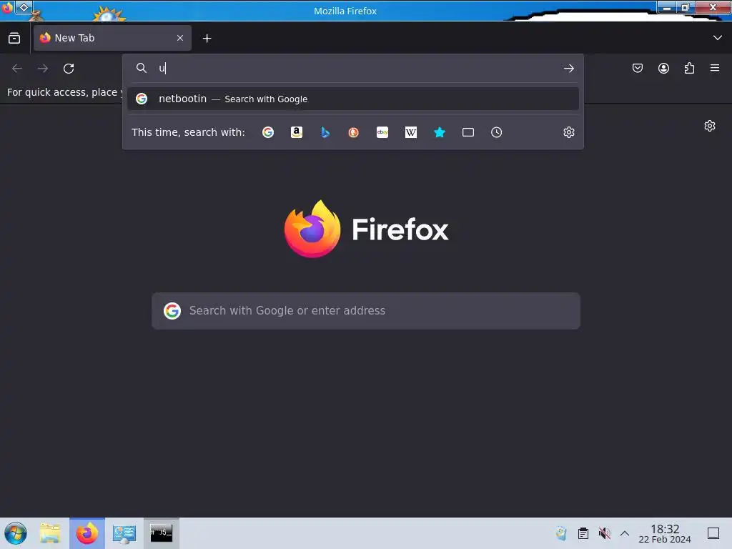
Task: Switch to the New Tab tab
Action: [112, 39]
